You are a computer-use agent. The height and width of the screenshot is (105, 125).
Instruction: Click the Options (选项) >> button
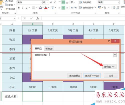(109, 67)
